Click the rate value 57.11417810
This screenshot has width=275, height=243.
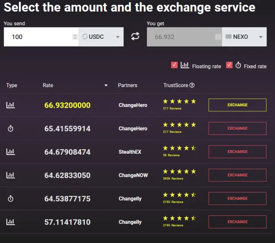tap(68, 222)
